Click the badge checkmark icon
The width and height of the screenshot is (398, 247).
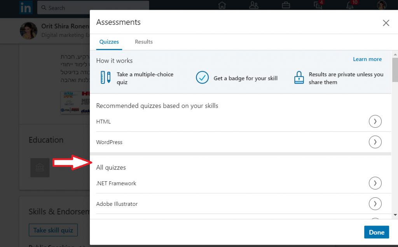click(x=202, y=77)
